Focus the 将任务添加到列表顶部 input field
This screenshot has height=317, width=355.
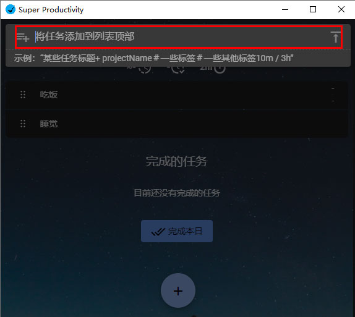tap(179, 37)
